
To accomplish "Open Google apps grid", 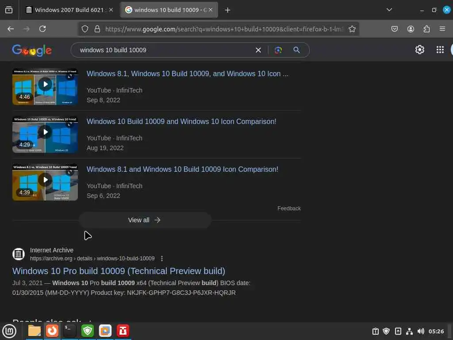I will (440, 50).
